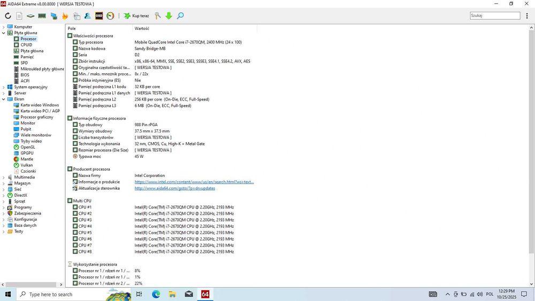Click the Mantle icon in tree
The height and width of the screenshot is (301, 535).
[16, 159]
